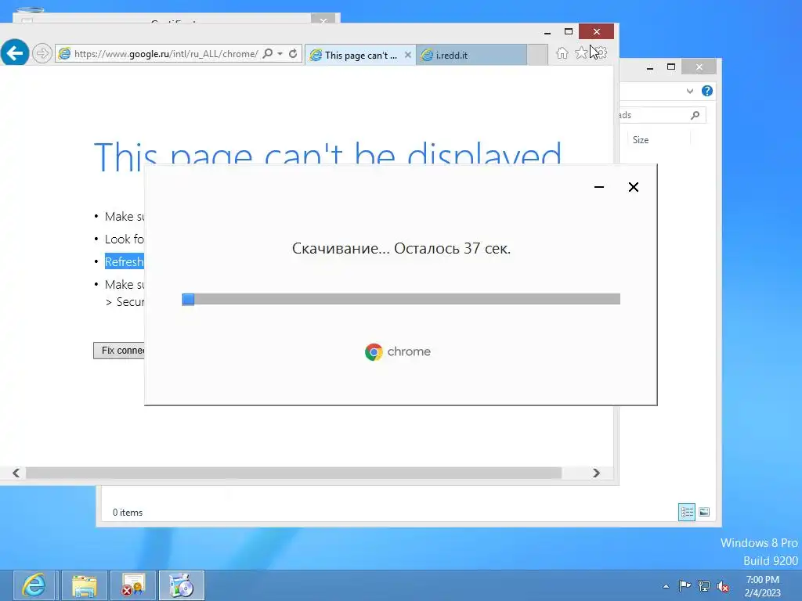Click the Size column header in Explorer
802x601 pixels.
(659, 140)
